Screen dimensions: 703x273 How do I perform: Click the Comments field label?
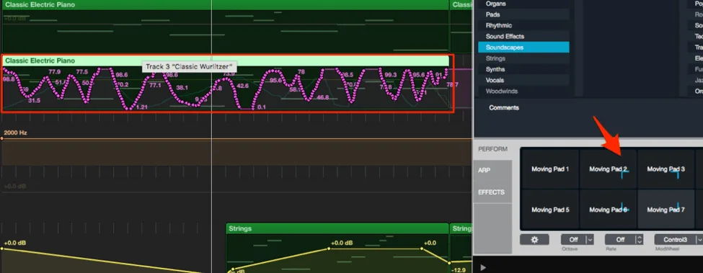pos(504,108)
